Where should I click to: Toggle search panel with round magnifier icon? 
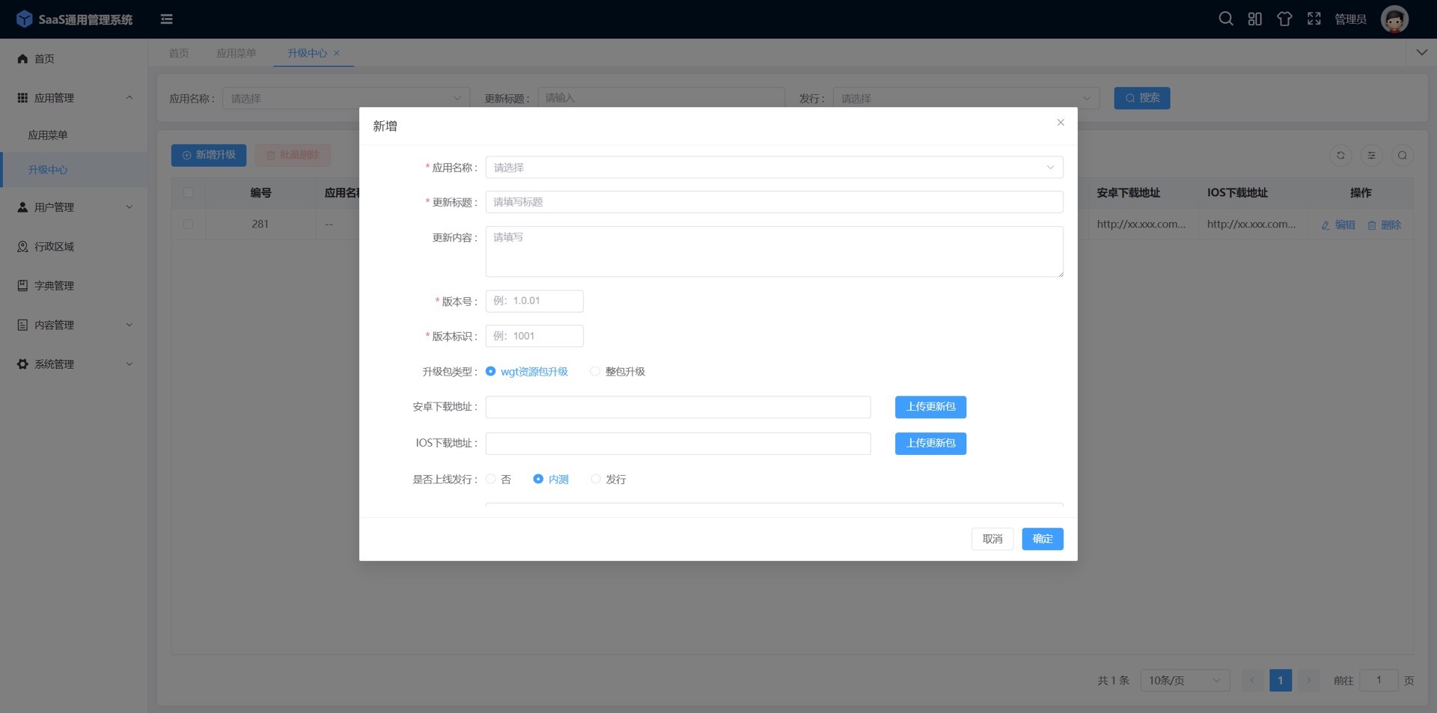pos(1403,156)
